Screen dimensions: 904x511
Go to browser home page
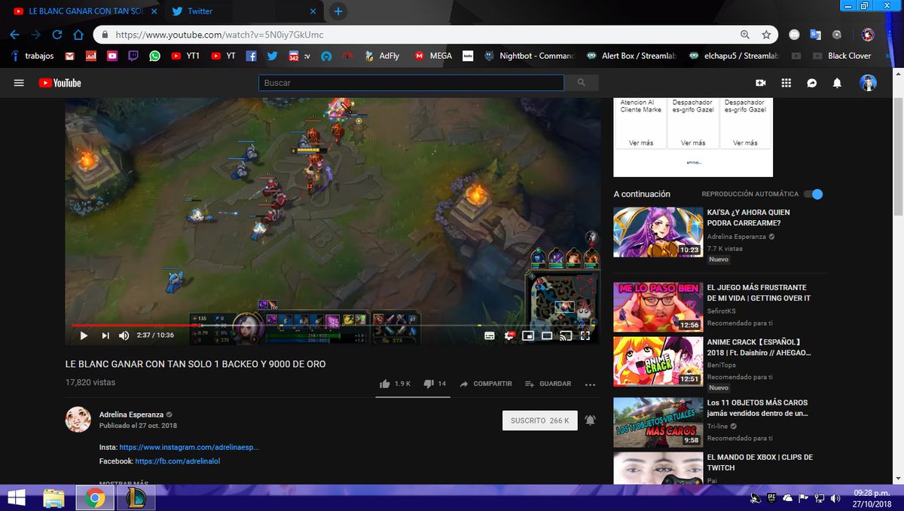(78, 35)
